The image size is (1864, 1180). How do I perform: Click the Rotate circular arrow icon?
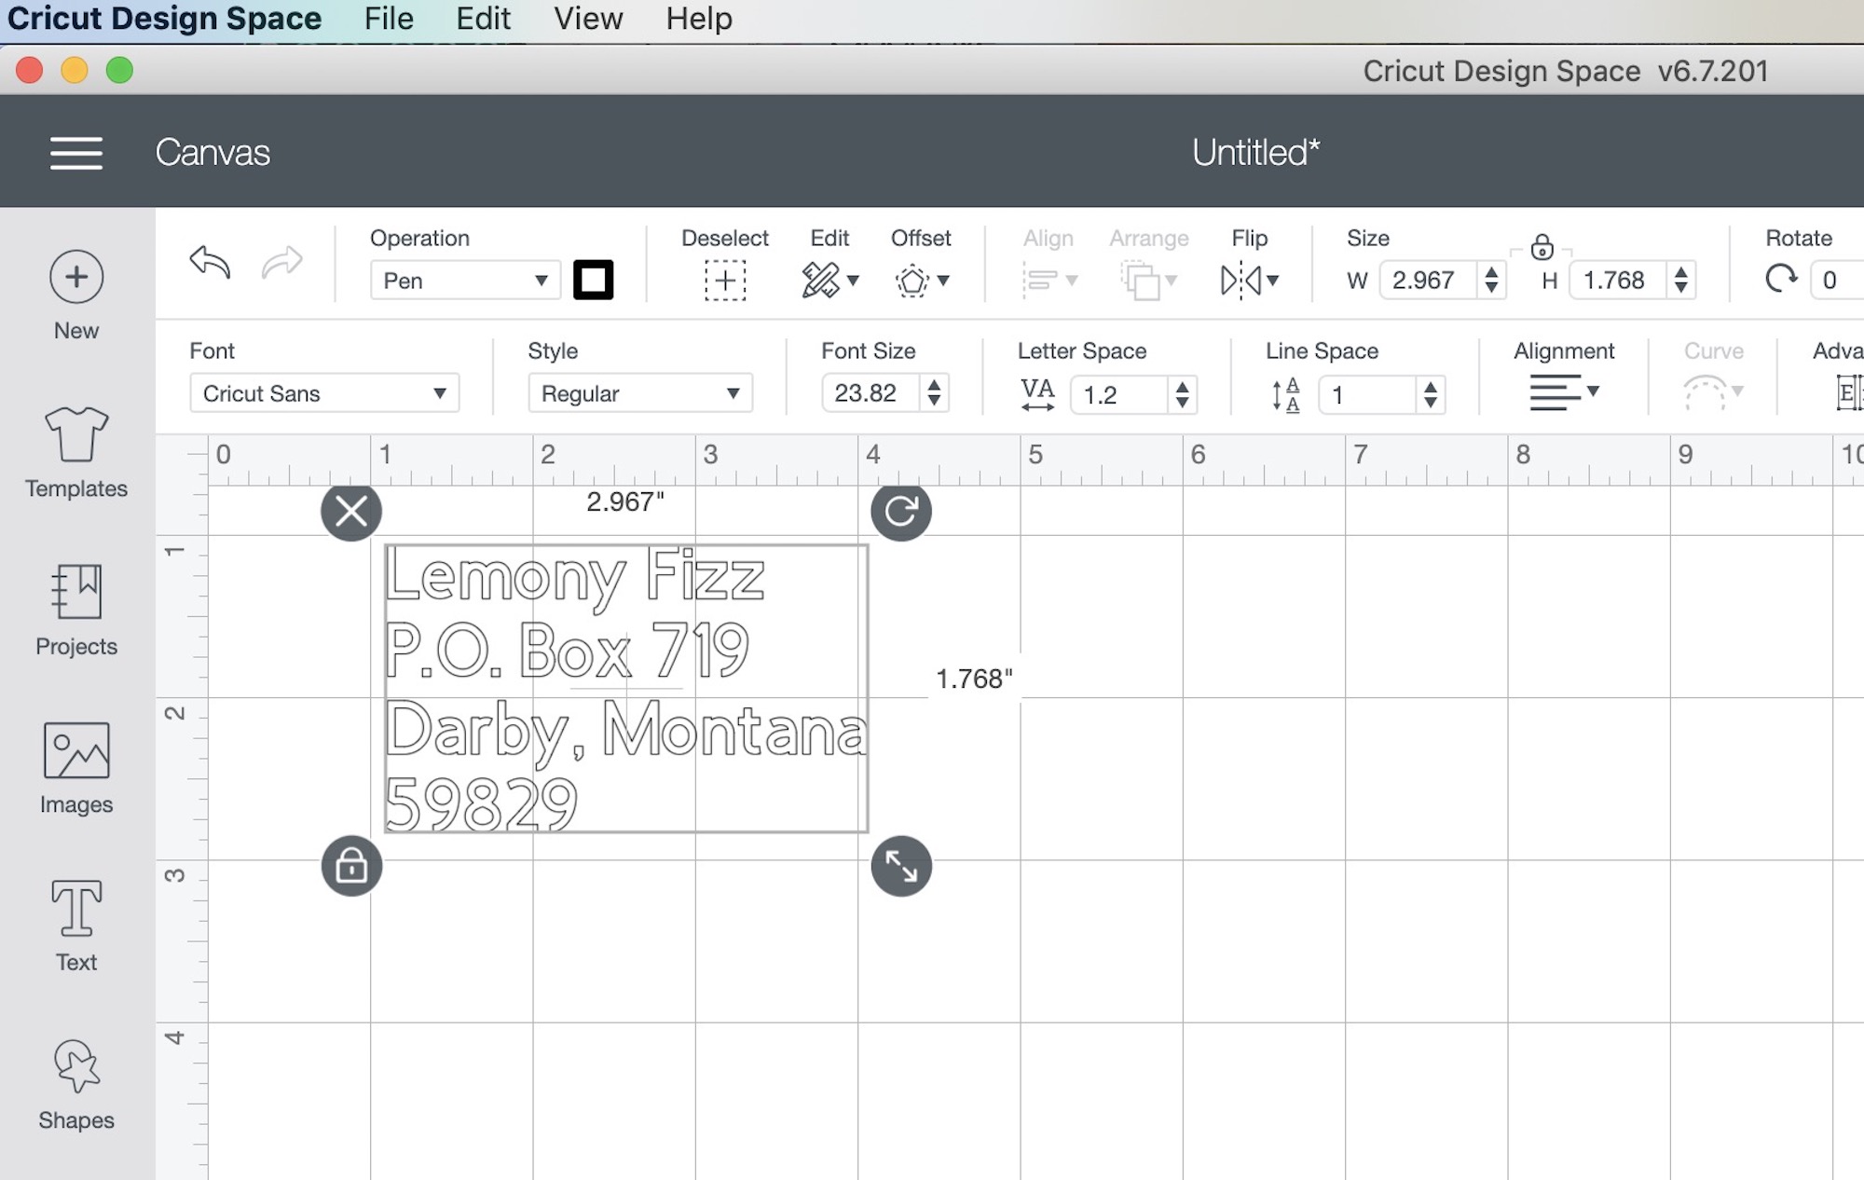coord(1781,279)
